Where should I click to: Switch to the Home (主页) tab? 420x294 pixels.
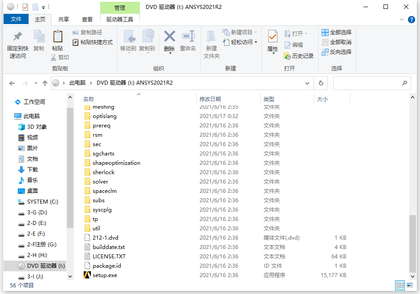(x=40, y=19)
